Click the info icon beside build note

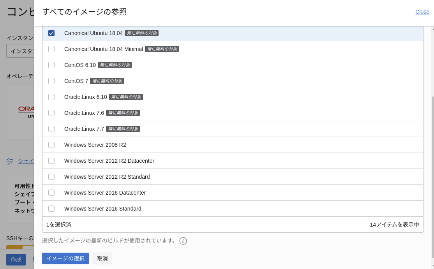click(183, 241)
